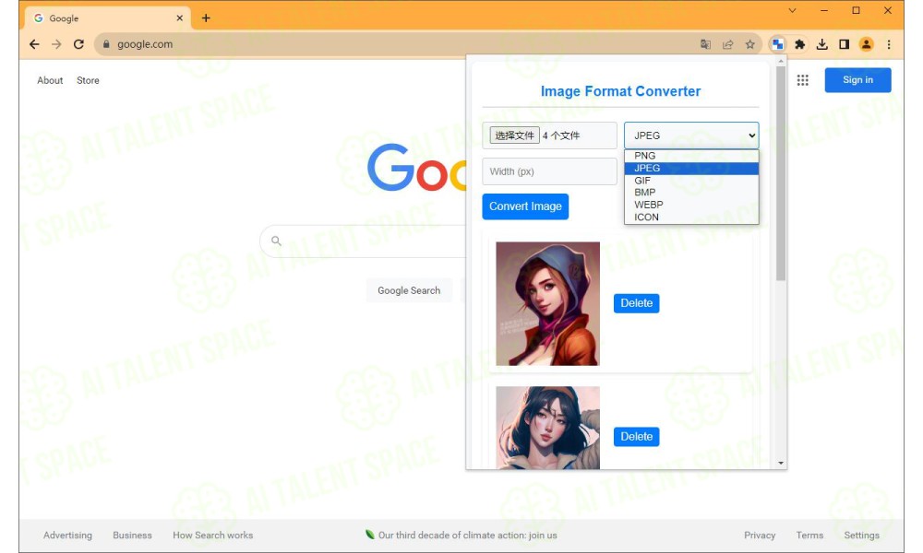Click the Width (px) input field
Image resolution: width=923 pixels, height=553 pixels.
[549, 171]
